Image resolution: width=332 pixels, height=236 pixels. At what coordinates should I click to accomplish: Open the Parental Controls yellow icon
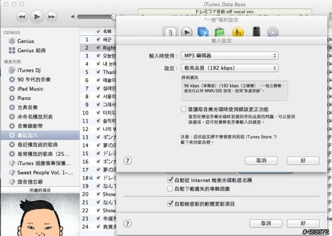(238, 32)
